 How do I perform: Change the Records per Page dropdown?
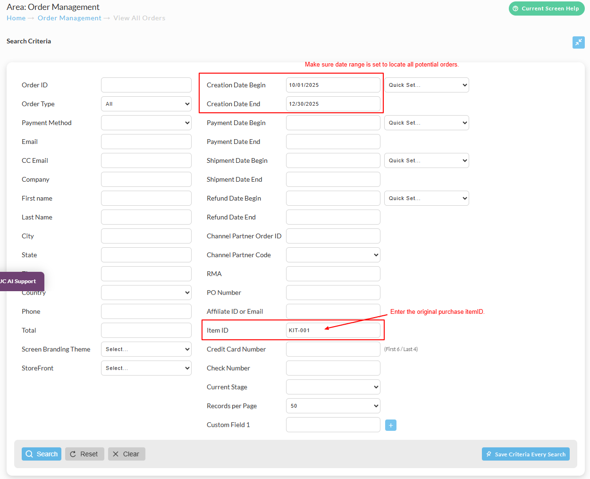[333, 406]
